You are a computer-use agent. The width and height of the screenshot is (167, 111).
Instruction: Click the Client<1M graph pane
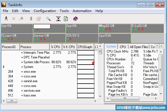coord(17,38)
